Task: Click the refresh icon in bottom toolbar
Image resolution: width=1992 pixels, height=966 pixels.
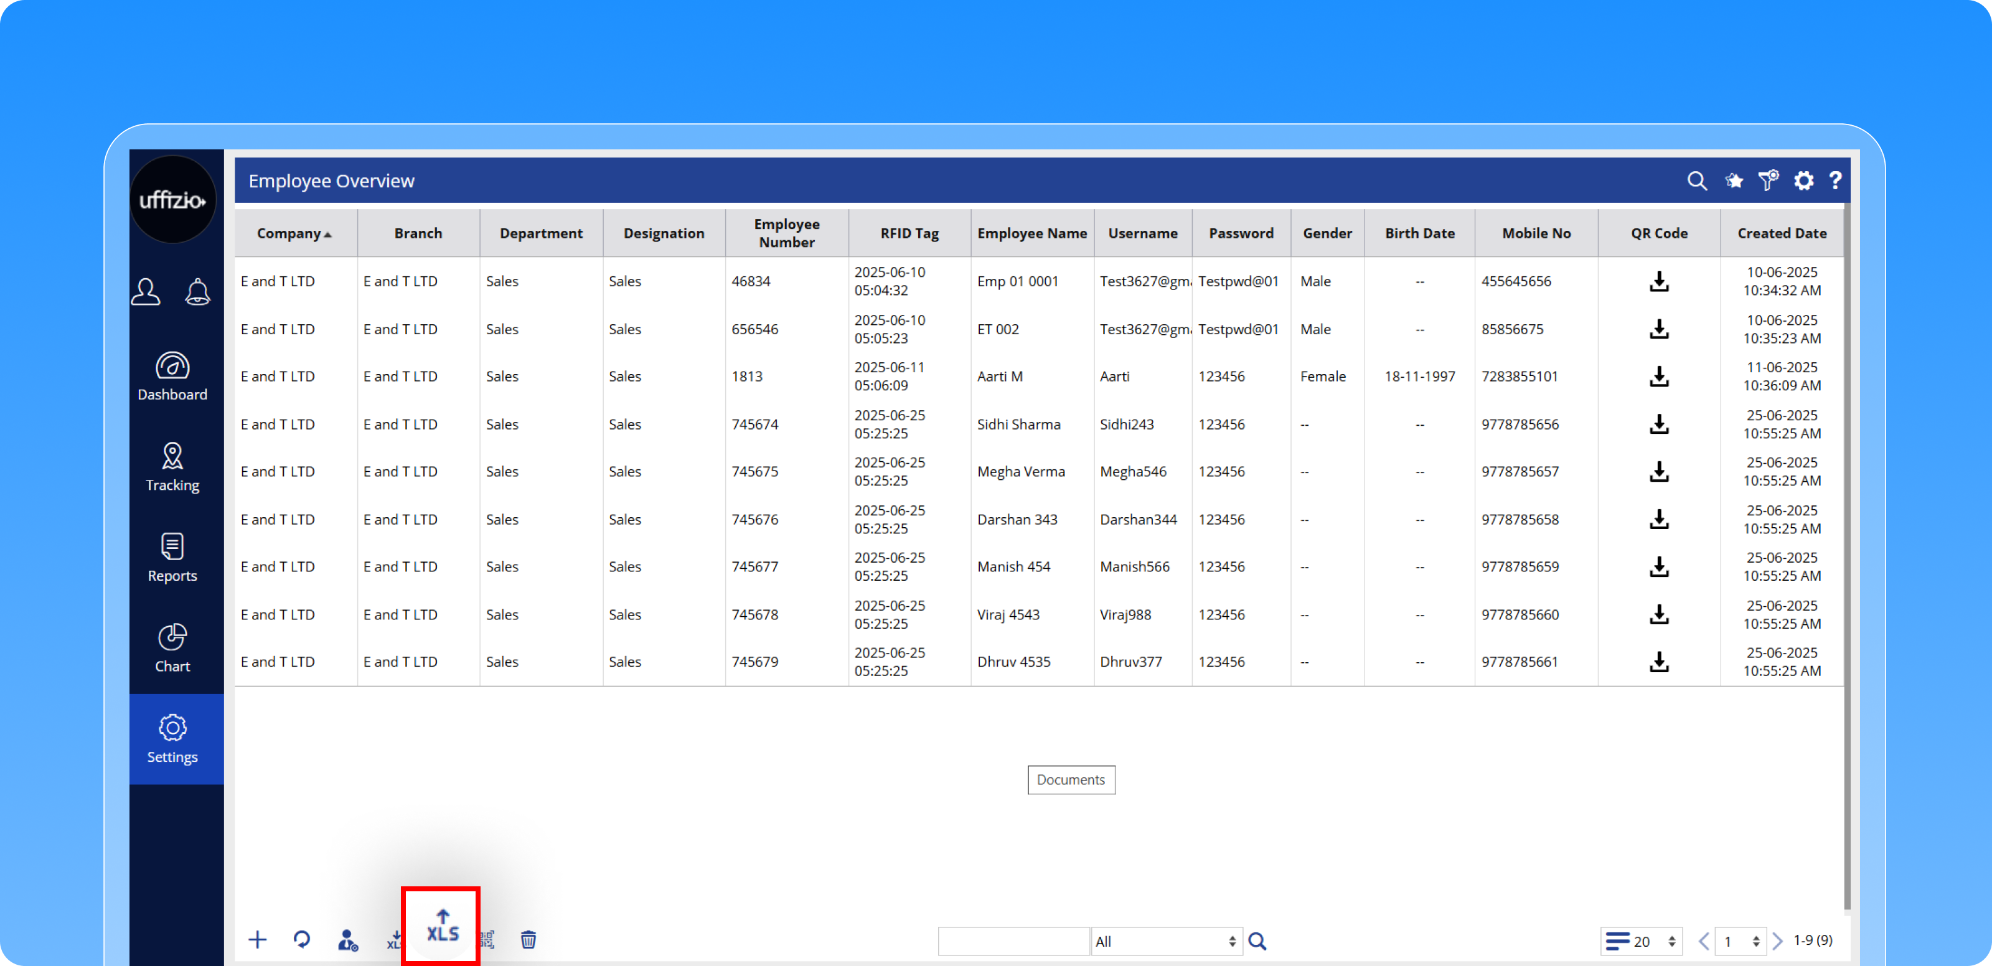Action: pos(301,940)
